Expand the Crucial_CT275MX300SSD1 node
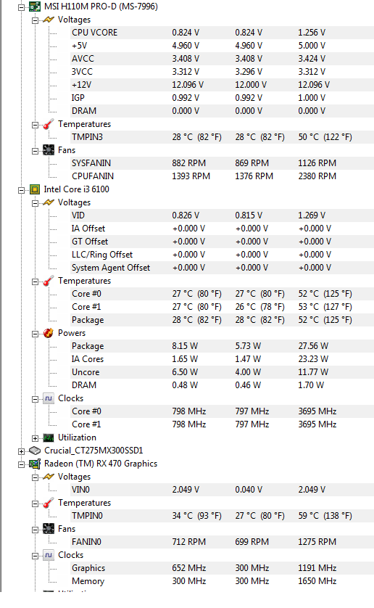The image size is (374, 608). coord(21,451)
